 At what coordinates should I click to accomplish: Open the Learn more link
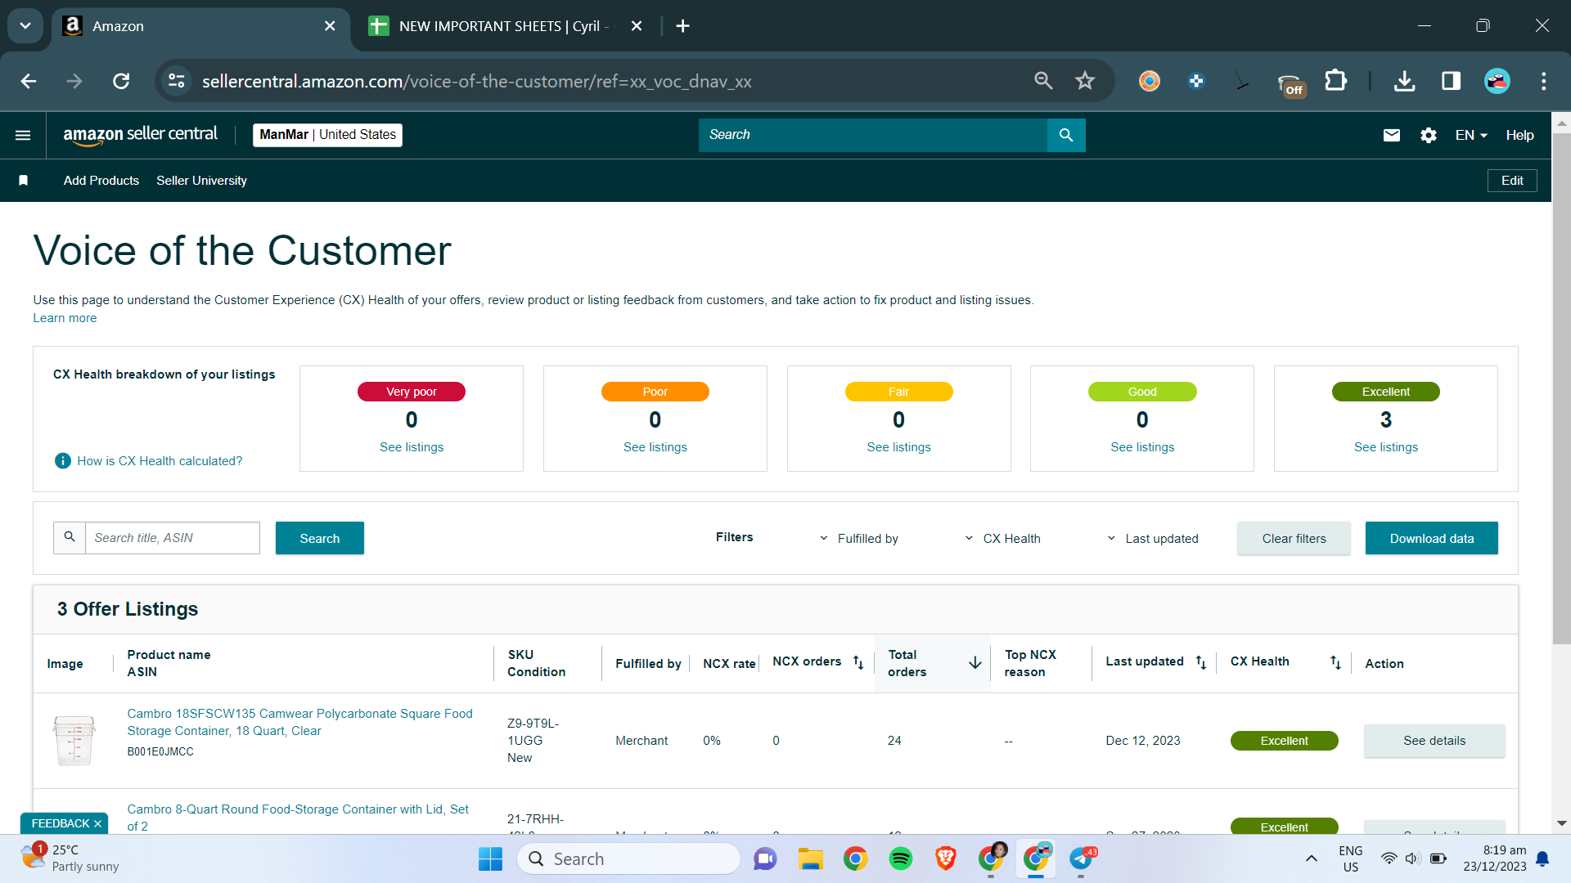65,318
